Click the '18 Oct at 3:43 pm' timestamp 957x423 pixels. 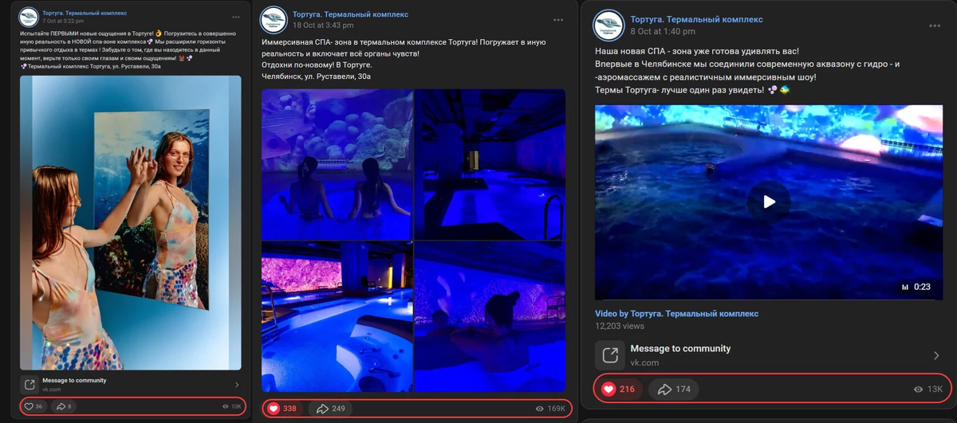coord(323,25)
